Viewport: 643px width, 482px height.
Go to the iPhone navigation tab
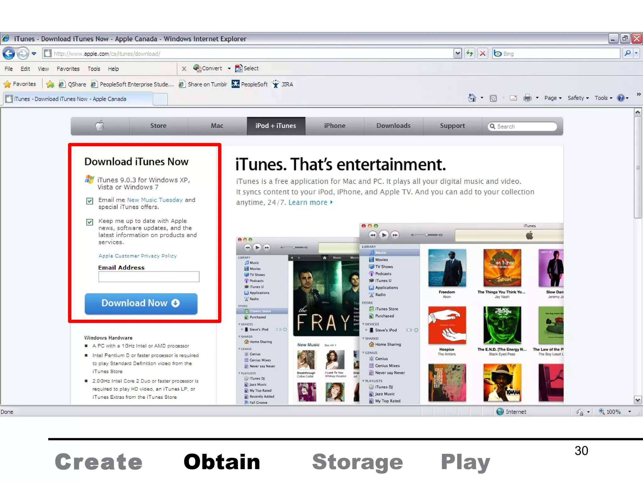335,126
